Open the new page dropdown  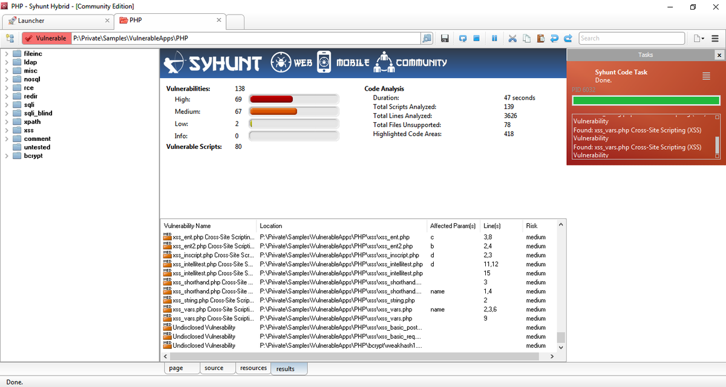(699, 38)
